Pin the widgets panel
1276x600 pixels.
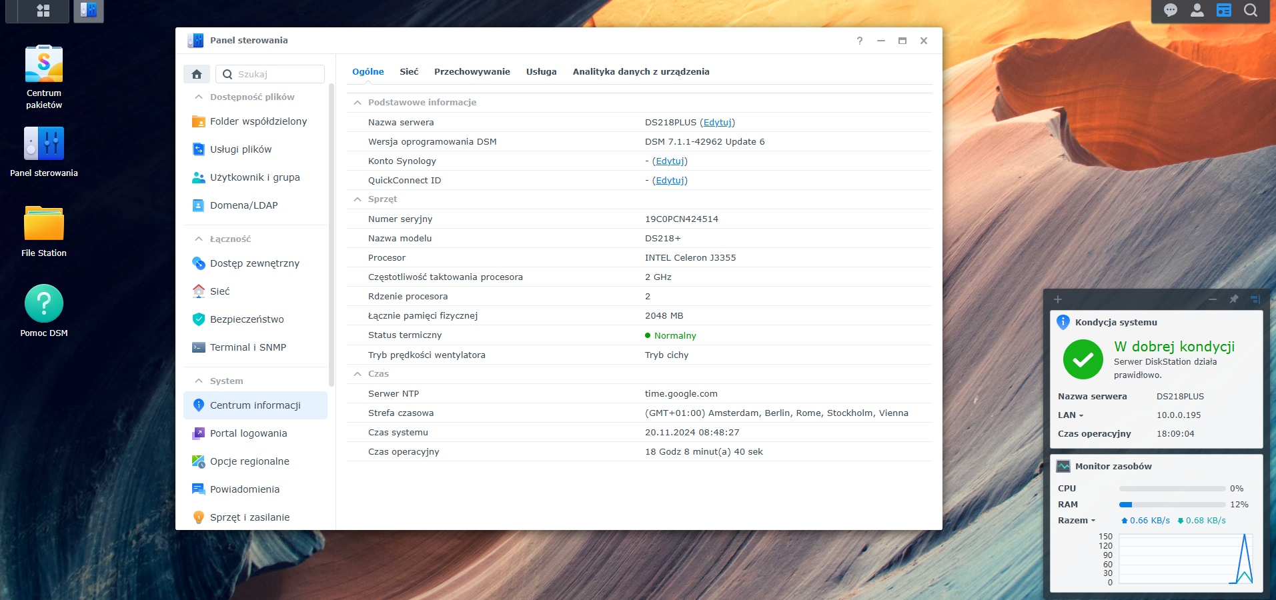(x=1234, y=299)
